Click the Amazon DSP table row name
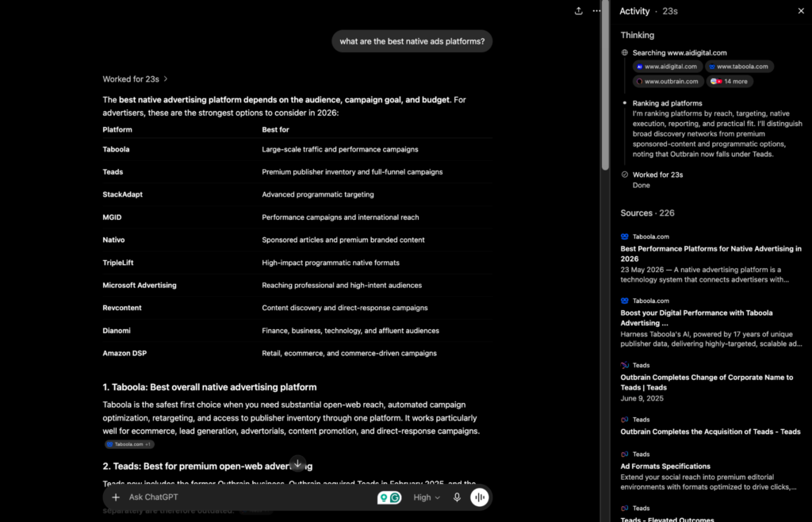The width and height of the screenshot is (812, 522). click(124, 353)
